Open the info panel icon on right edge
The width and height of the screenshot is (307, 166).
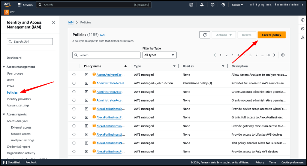[x=303, y=20]
